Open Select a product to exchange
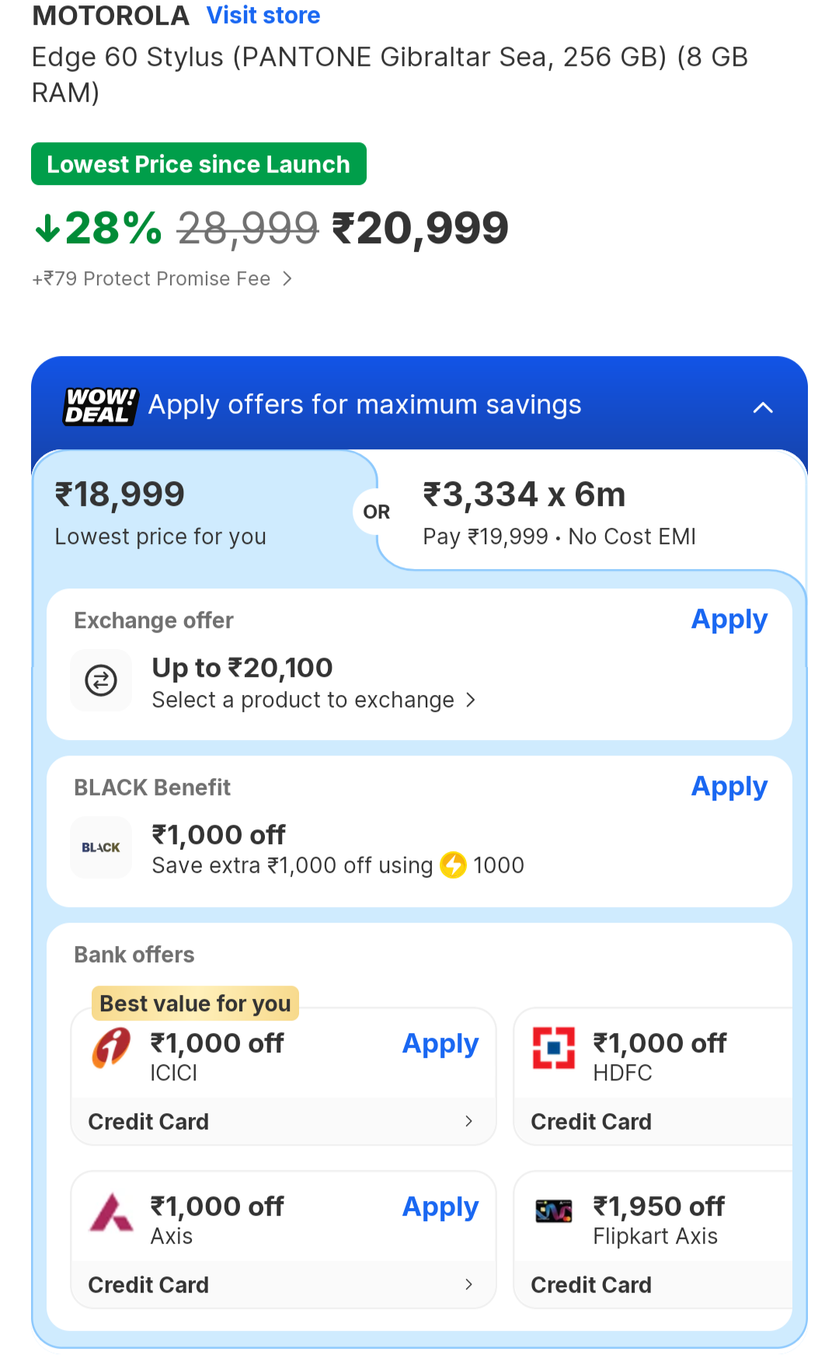The width and height of the screenshot is (839, 1372). coord(313,700)
